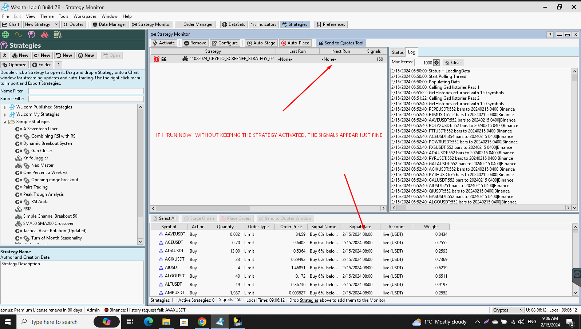
Task: Click the red building blocks icon
Action: point(45,35)
